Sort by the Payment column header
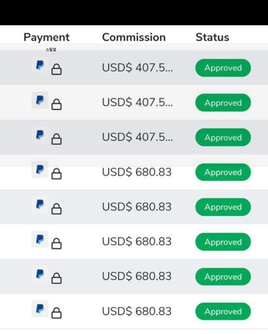268x334 pixels. (47, 37)
